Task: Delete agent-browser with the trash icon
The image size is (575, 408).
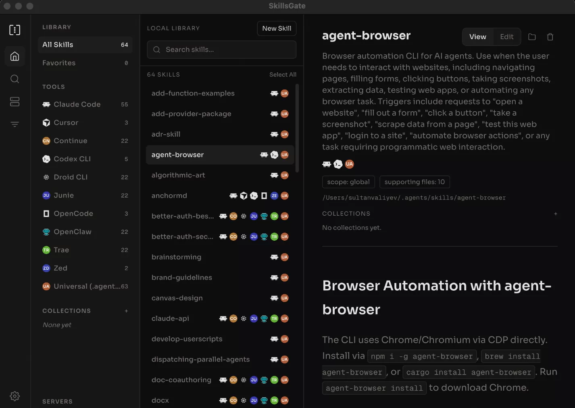Action: point(550,37)
